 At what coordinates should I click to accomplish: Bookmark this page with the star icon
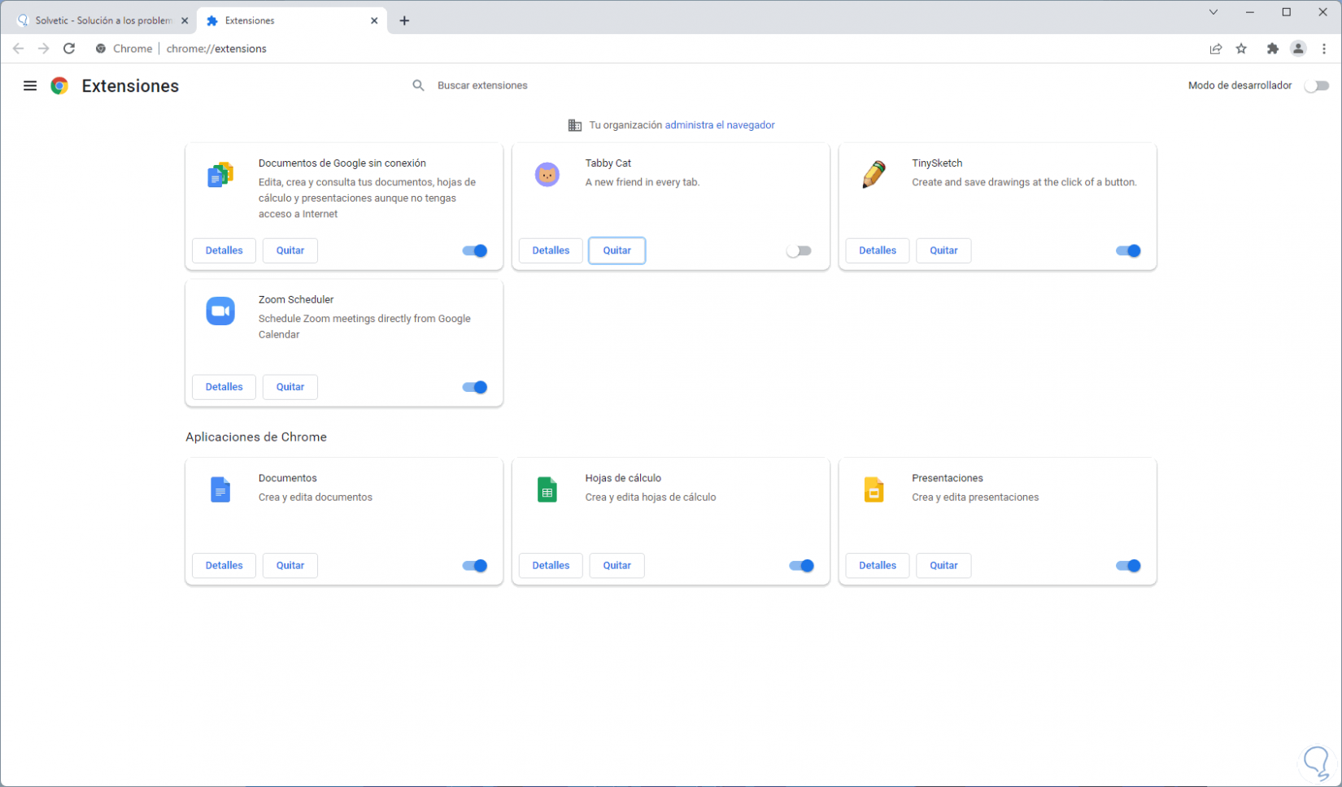(x=1242, y=49)
